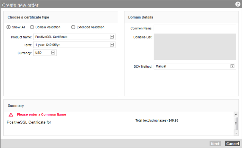Click the 'Domain Details' heading

(x=141, y=17)
